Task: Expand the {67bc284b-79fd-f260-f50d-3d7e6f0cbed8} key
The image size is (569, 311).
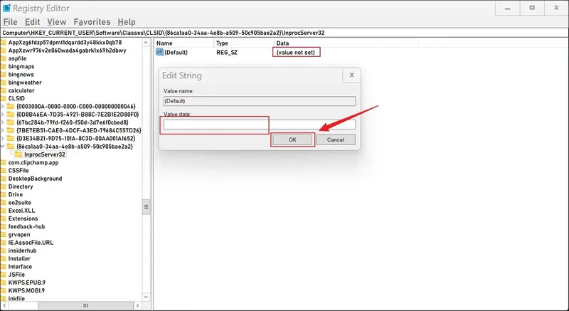Action: coord(3,122)
